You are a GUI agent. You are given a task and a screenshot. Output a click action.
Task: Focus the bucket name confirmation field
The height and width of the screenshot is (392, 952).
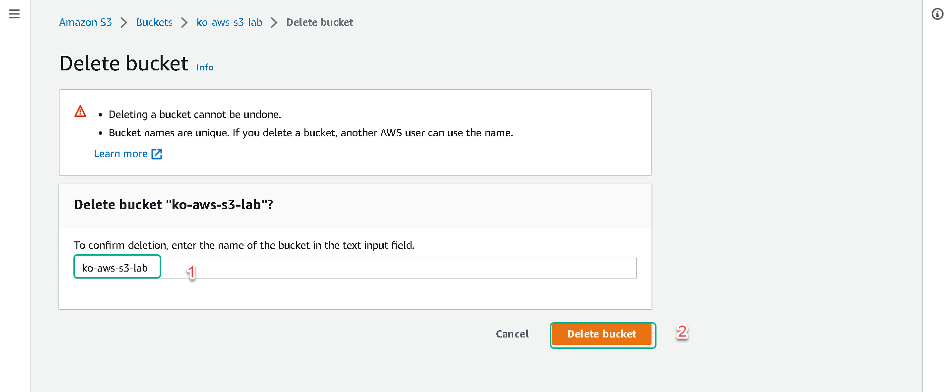355,268
